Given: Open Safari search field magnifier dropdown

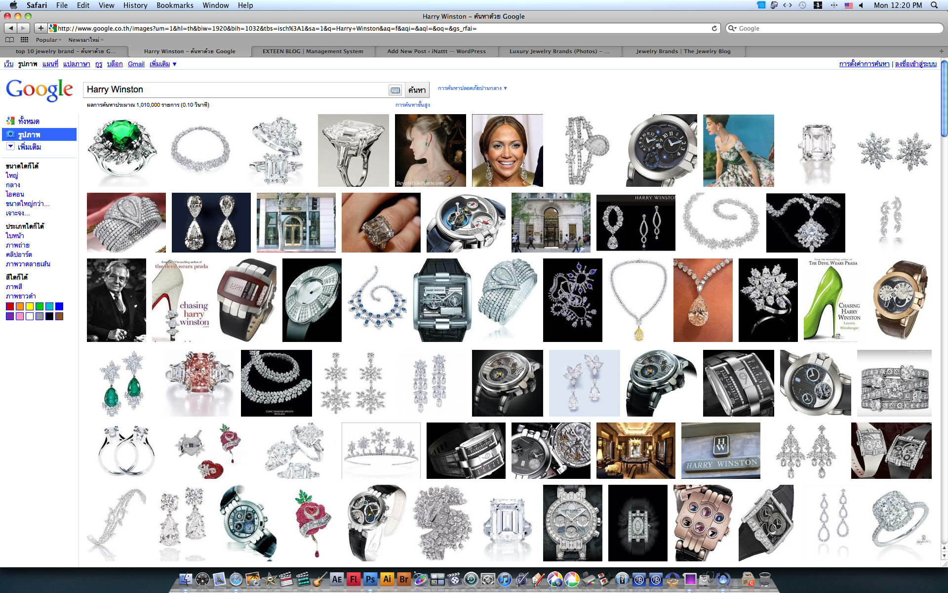Looking at the screenshot, I should tap(733, 28).
